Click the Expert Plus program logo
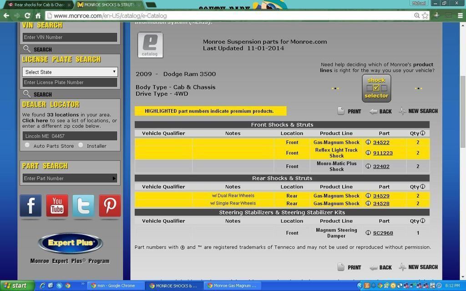The image size is (466, 291). point(71,243)
